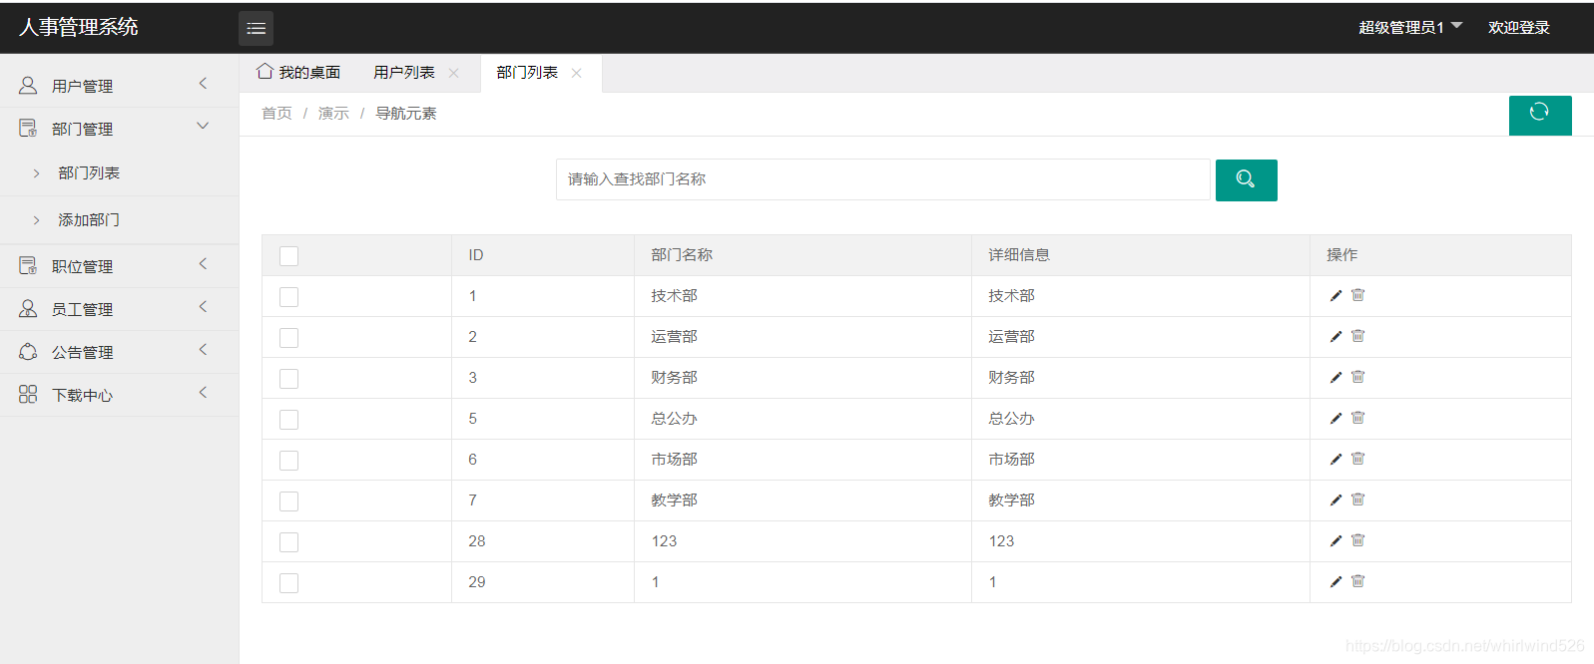Delete the 教学部 row with trash icon
Image resolution: width=1594 pixels, height=664 pixels.
[1357, 499]
